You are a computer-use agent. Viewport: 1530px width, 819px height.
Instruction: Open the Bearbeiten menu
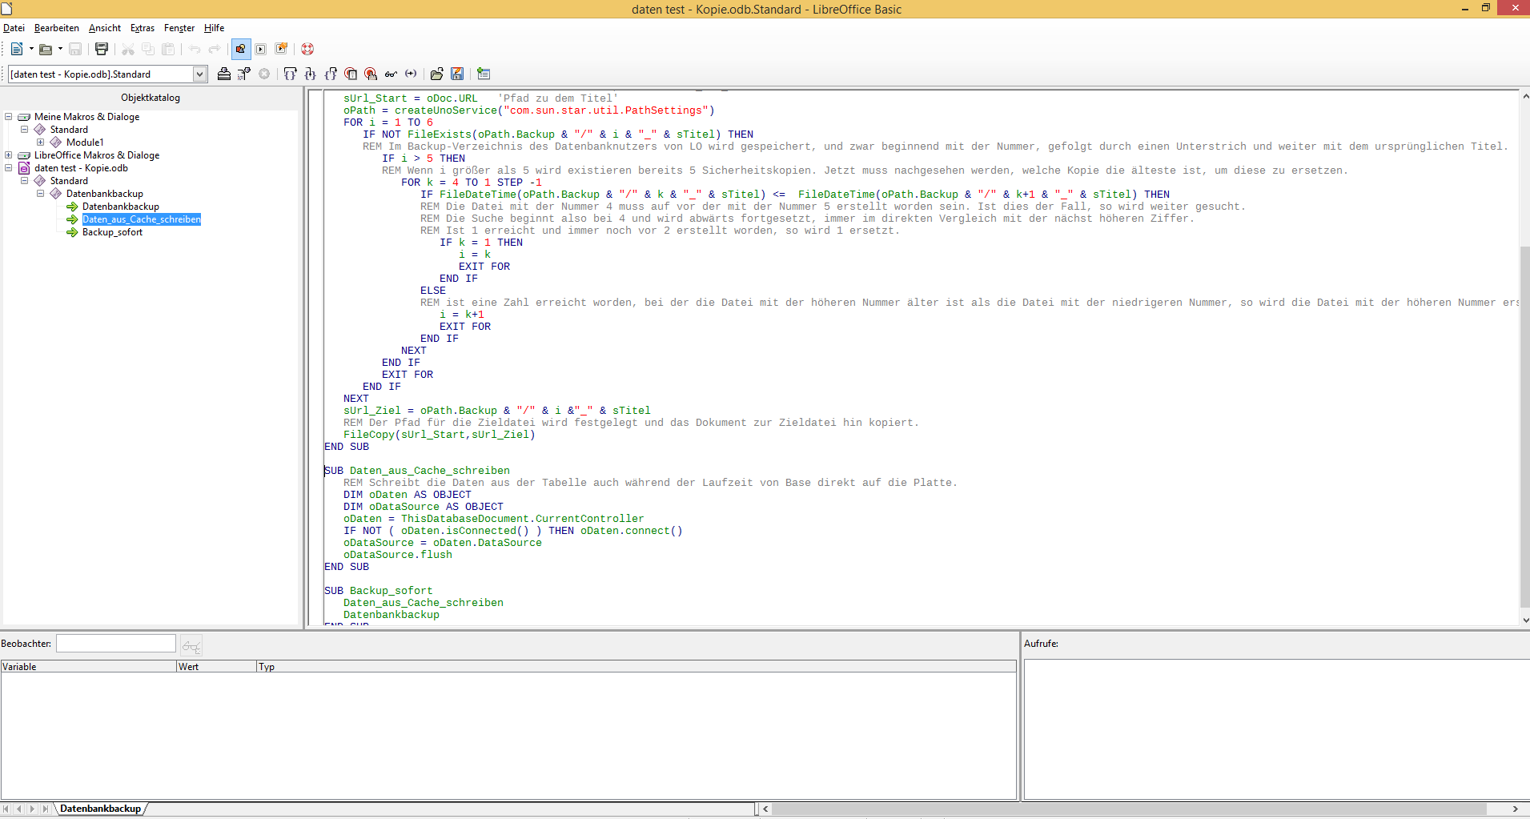click(x=57, y=28)
